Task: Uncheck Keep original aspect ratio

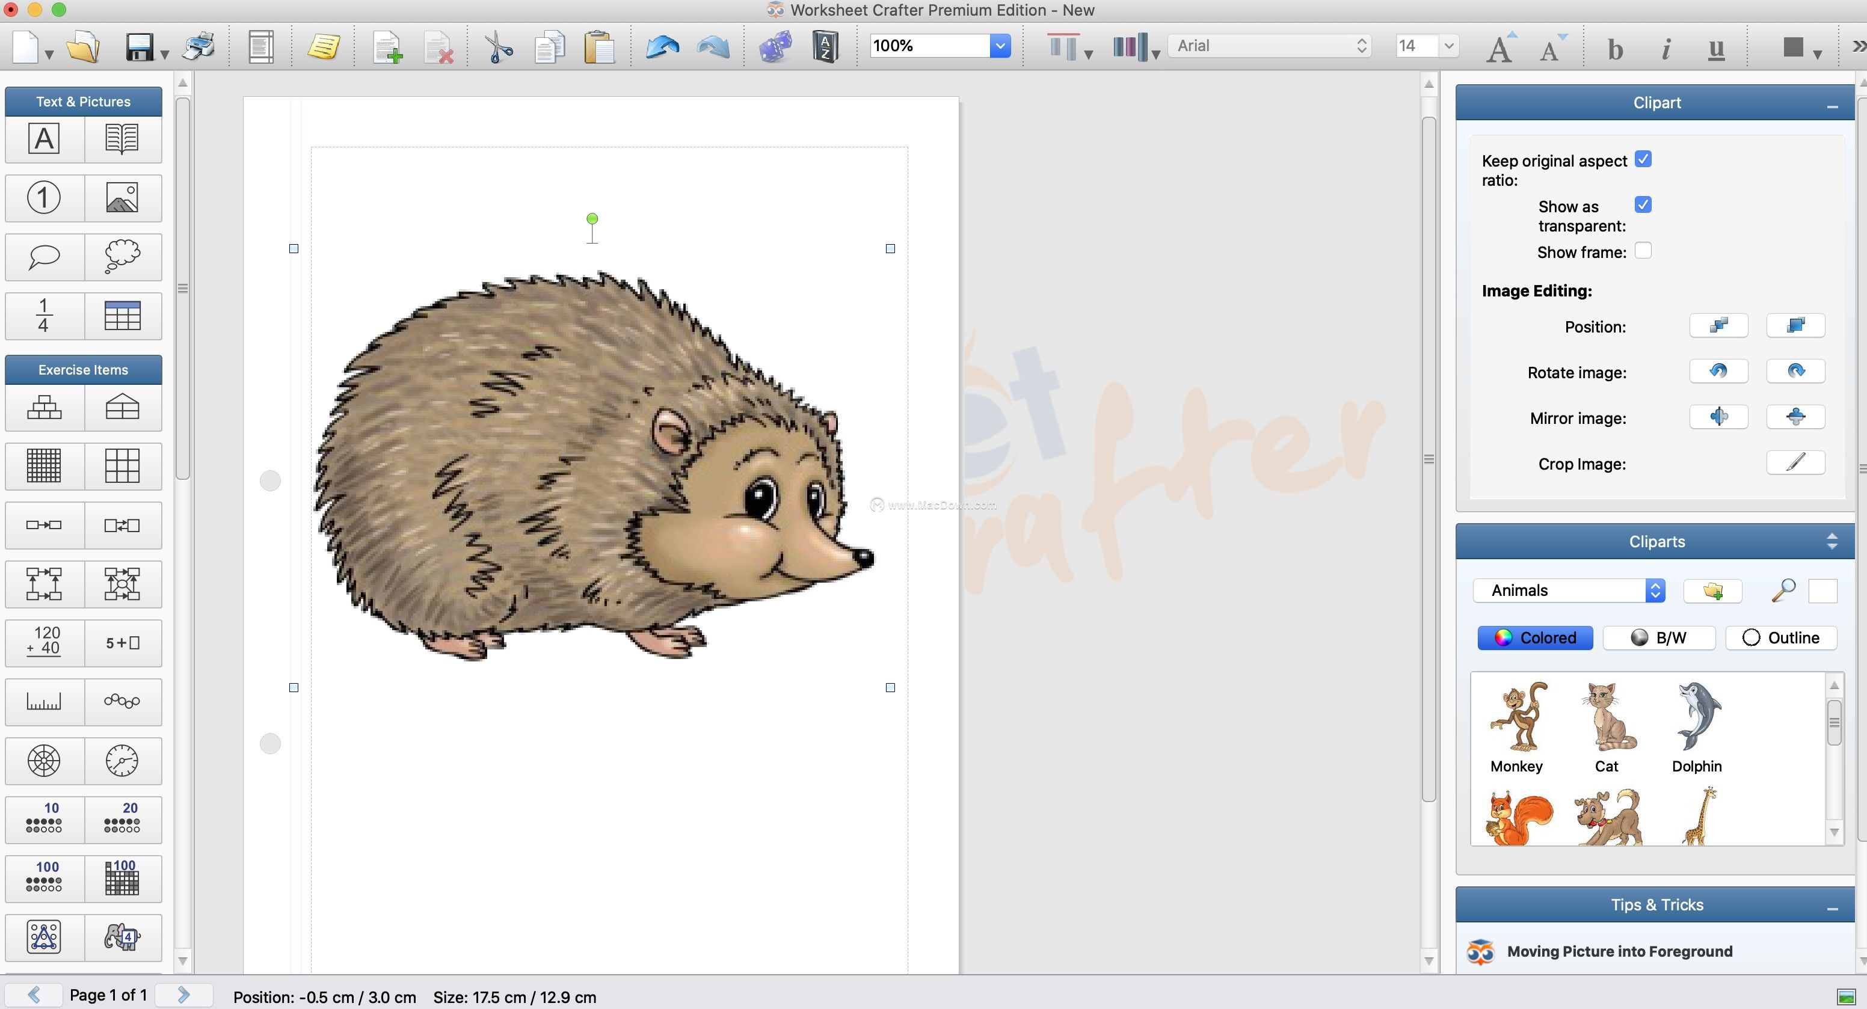Action: (1643, 159)
